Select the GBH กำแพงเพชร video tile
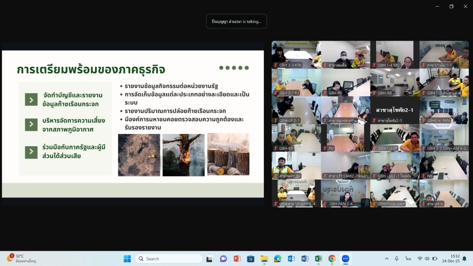The width and height of the screenshot is (473, 266). pyautogui.click(x=395, y=194)
